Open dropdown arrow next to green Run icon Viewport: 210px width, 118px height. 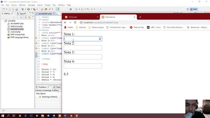click(x=31, y=9)
